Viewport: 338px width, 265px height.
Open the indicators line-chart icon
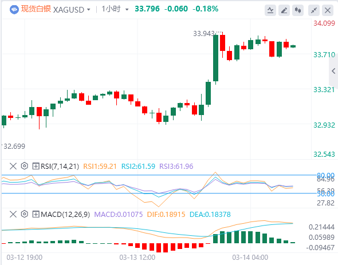pos(270,10)
